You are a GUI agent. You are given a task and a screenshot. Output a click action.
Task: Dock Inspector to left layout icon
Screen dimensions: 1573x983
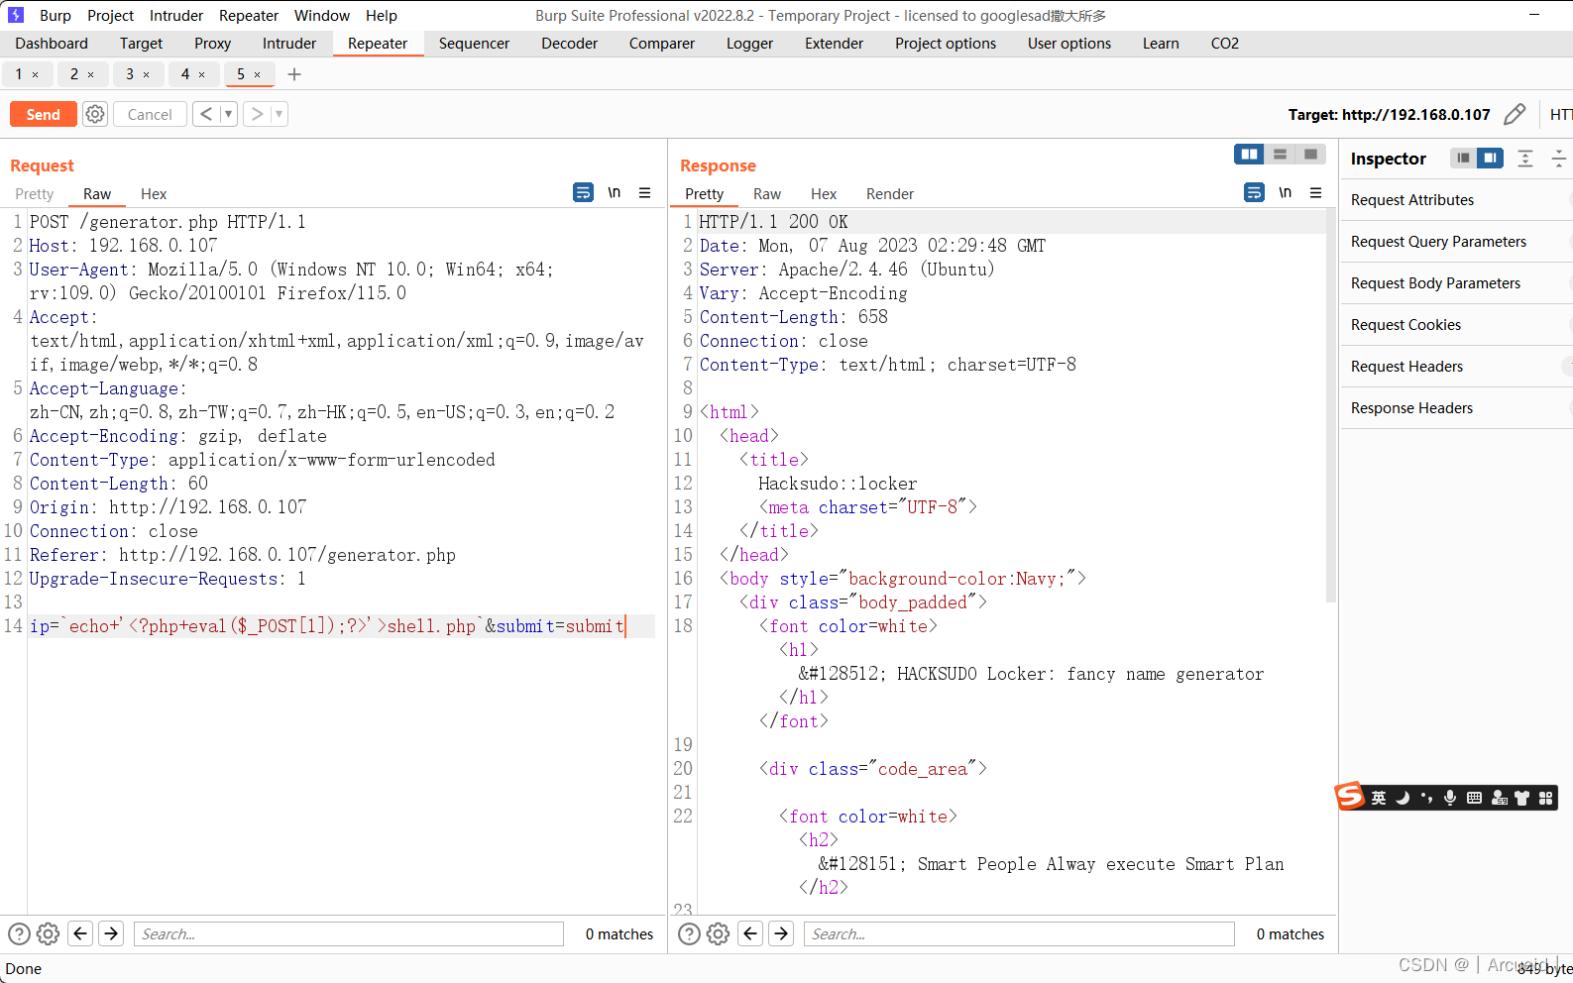[x=1463, y=159]
